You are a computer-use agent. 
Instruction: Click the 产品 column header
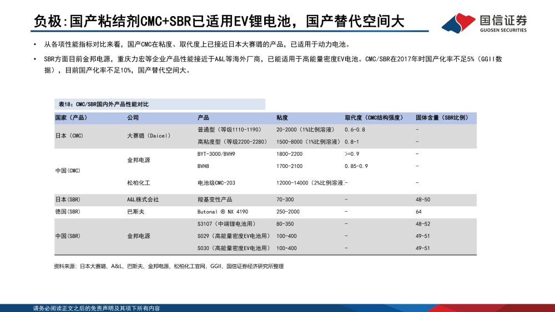point(203,117)
